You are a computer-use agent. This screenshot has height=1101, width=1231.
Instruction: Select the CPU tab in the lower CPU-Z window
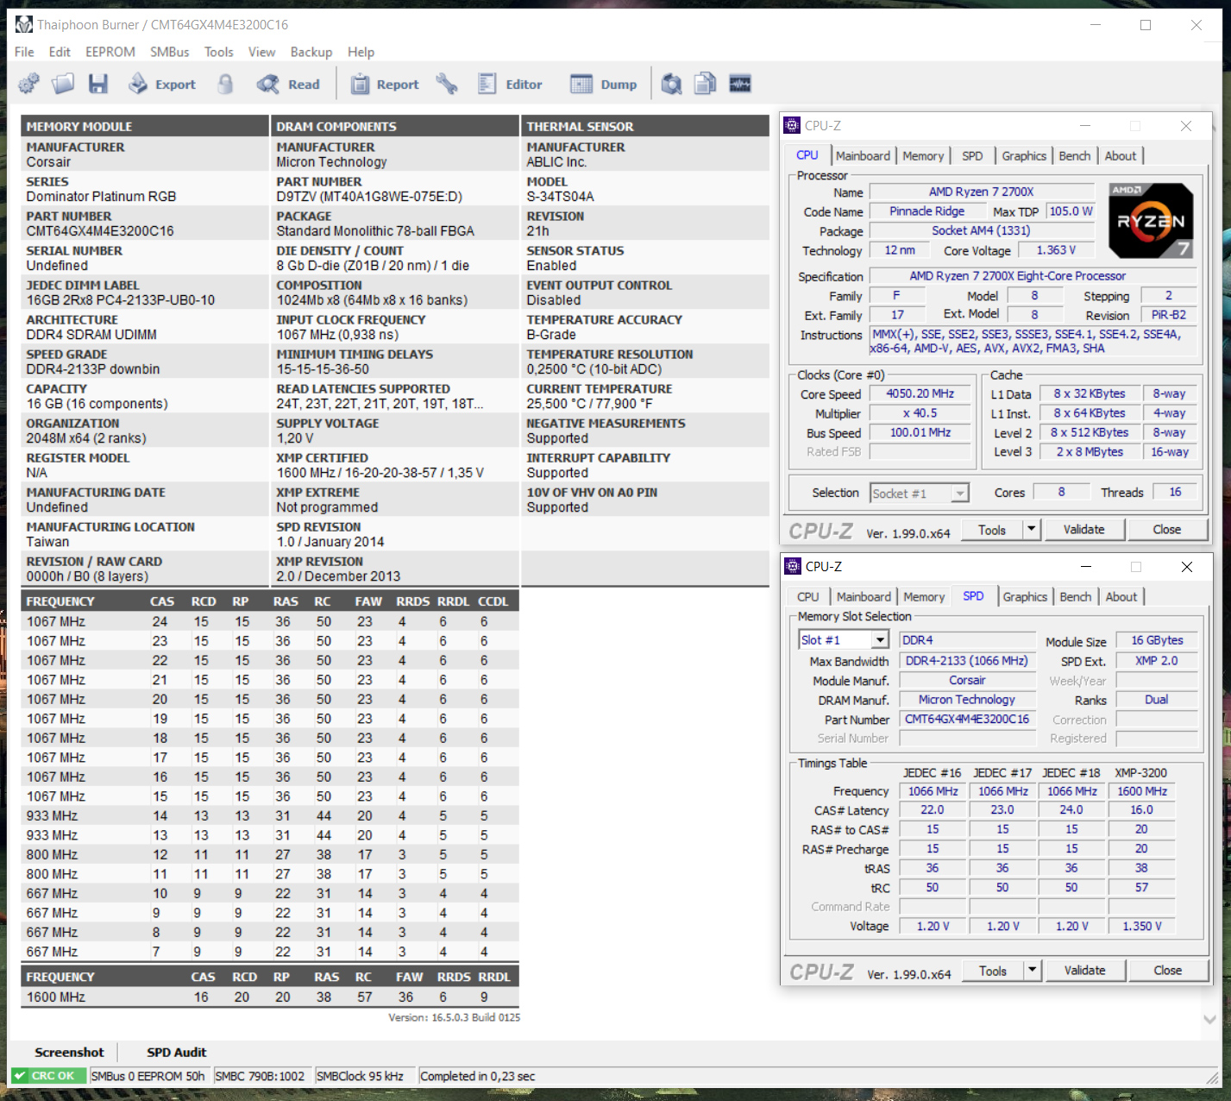tap(808, 597)
